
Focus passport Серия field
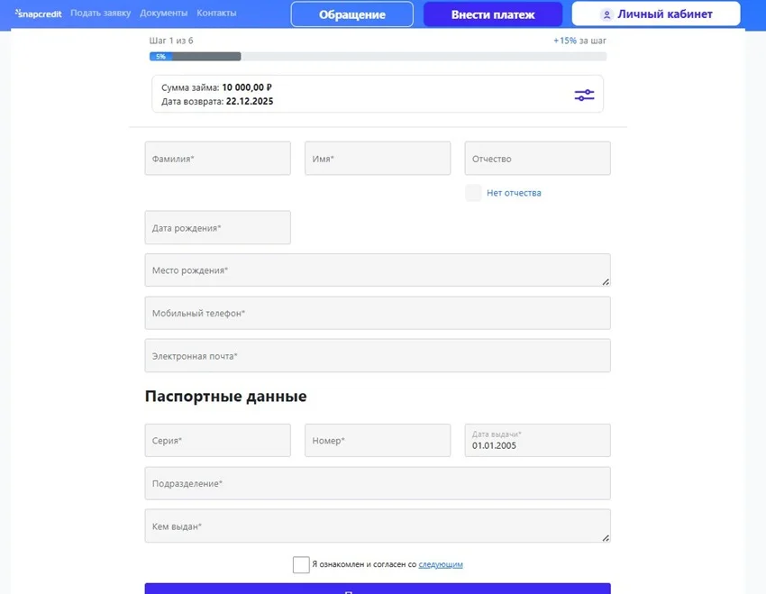click(x=218, y=441)
